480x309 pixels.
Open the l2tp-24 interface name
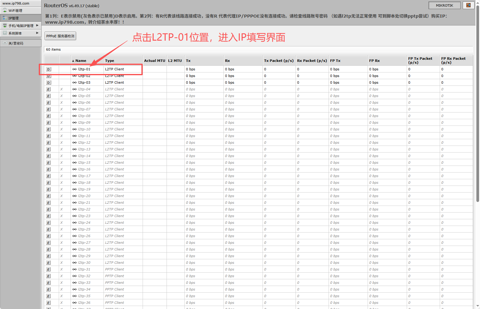[84, 223]
